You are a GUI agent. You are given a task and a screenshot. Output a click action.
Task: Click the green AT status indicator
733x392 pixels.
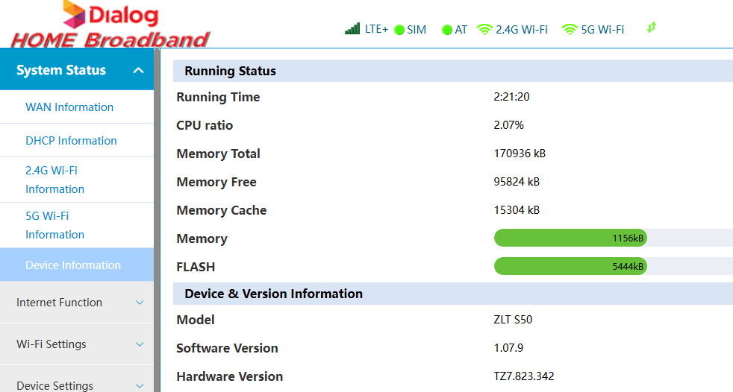pos(447,30)
